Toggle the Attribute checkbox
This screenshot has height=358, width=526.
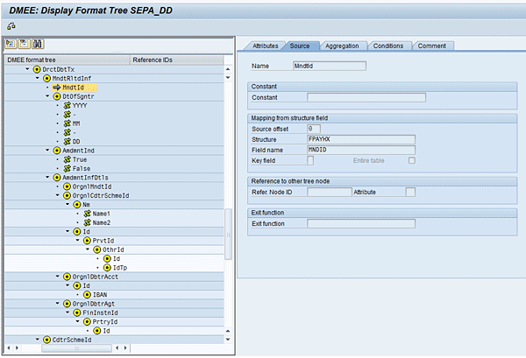[410, 192]
